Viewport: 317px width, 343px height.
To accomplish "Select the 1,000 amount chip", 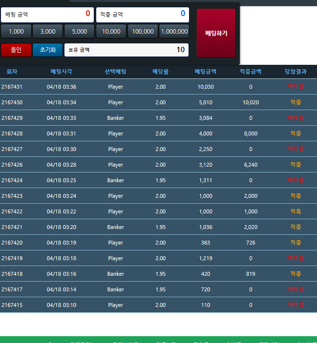I will pyautogui.click(x=16, y=31).
